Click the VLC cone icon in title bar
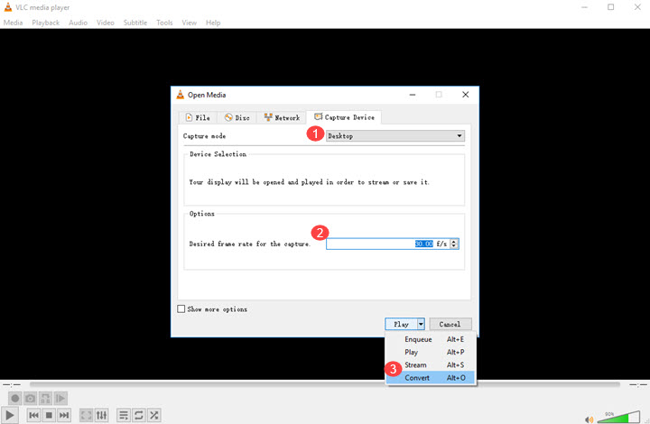 pyautogui.click(x=8, y=7)
